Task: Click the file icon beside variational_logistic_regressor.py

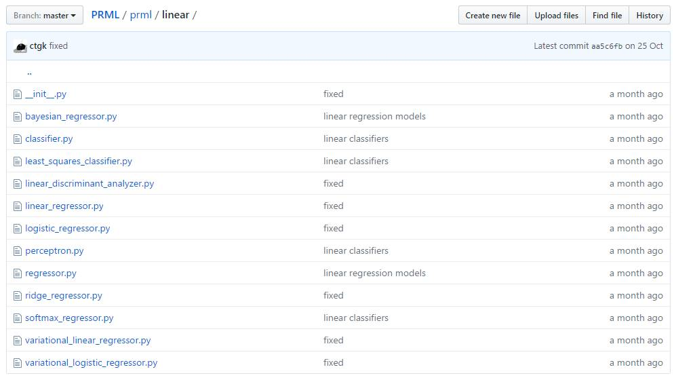Action: pyautogui.click(x=17, y=363)
